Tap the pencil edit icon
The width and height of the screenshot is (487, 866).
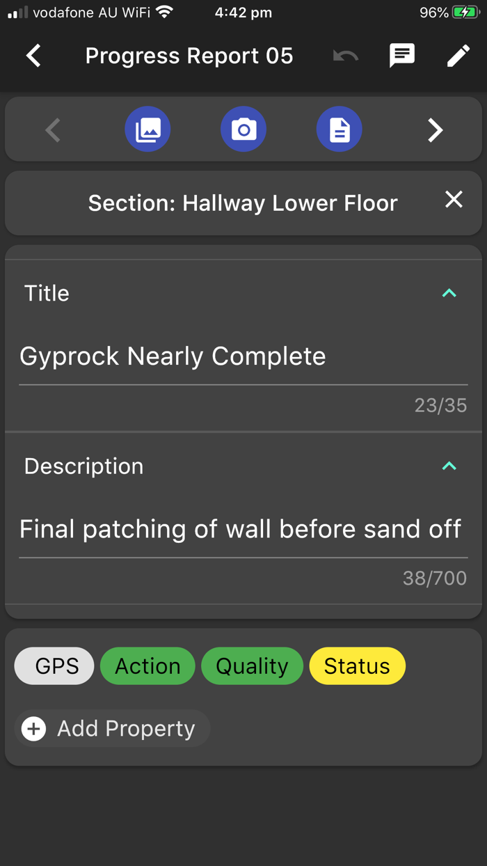tap(458, 56)
